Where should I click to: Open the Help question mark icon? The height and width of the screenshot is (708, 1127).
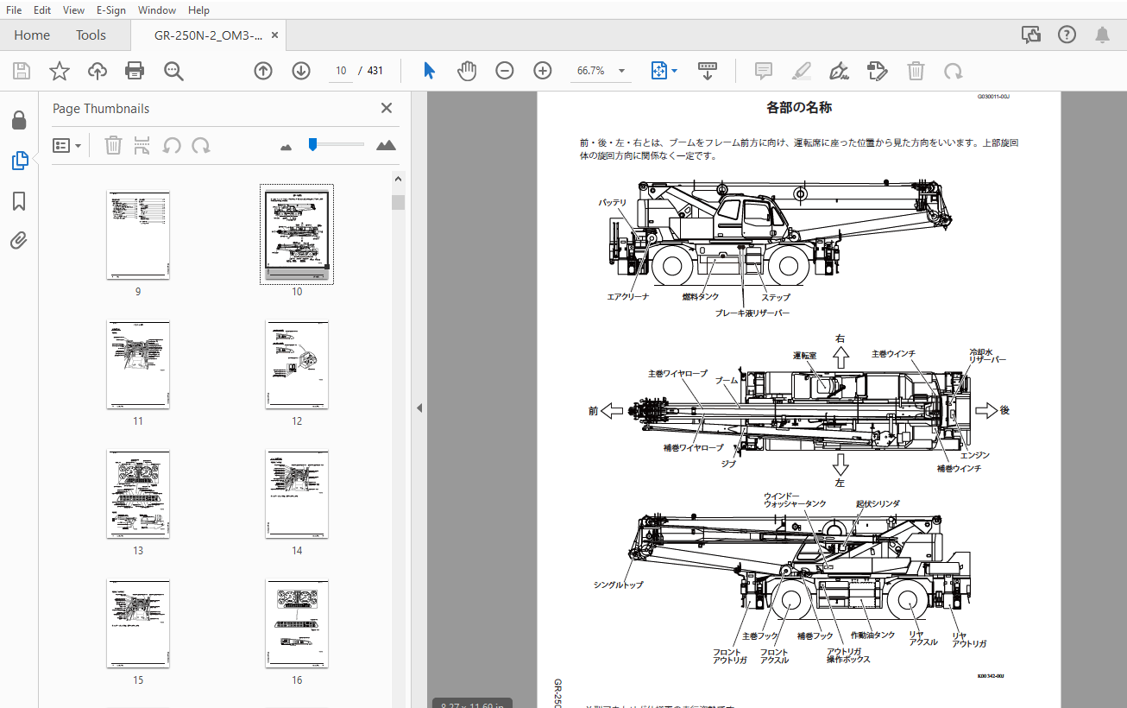[x=1067, y=35]
